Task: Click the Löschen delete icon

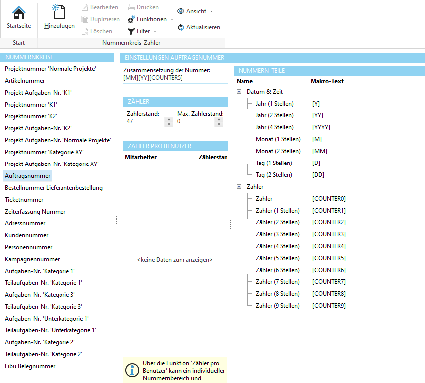Action: (x=85, y=31)
